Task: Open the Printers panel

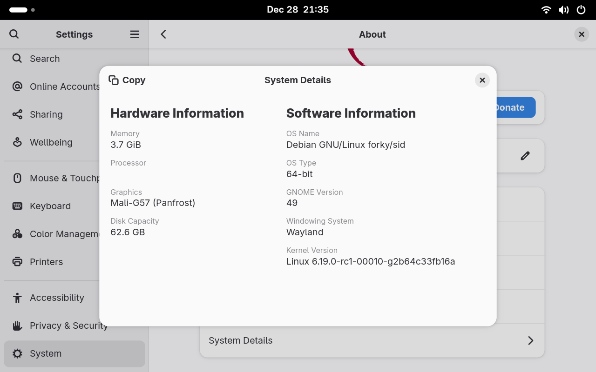Action: click(x=46, y=262)
